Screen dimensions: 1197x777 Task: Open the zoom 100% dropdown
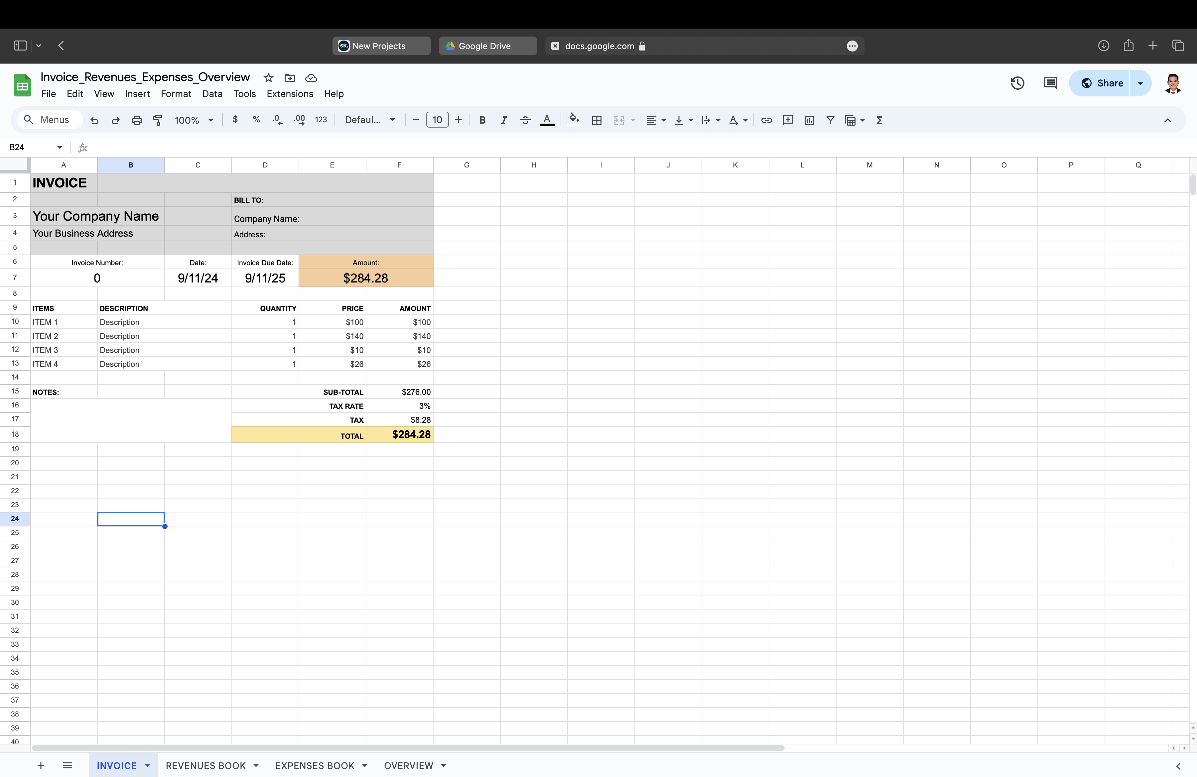(x=194, y=120)
